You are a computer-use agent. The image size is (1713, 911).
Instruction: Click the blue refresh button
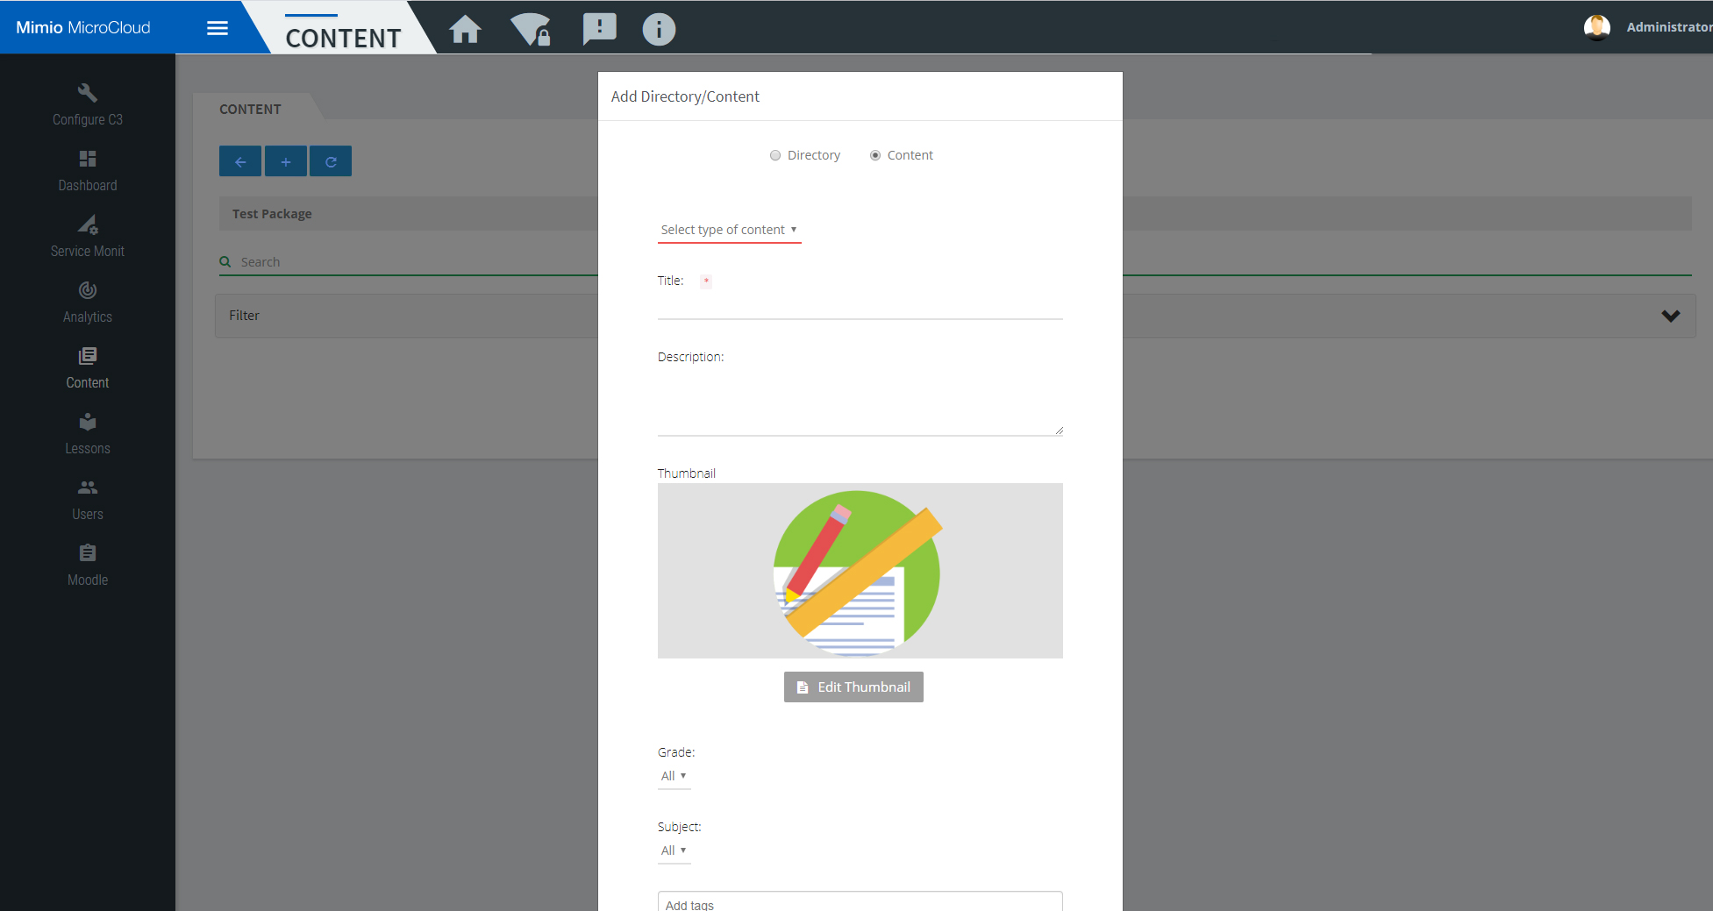click(331, 161)
